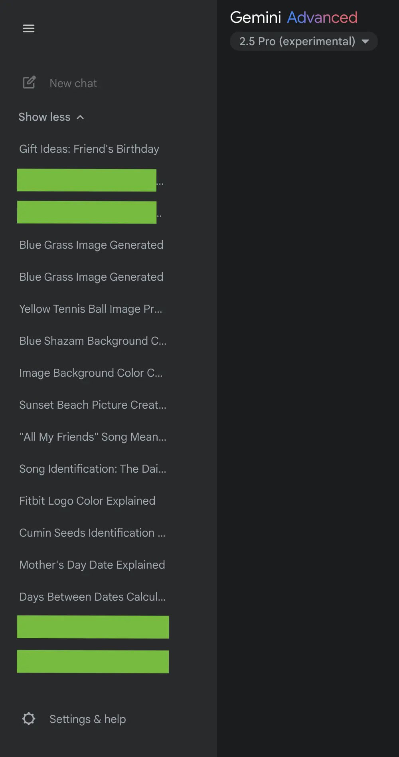Open Settings & help
Screen dimensions: 399x757
pos(87,719)
